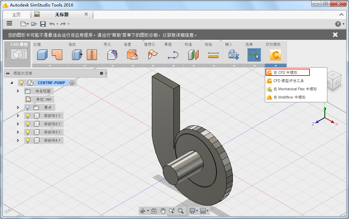Click the orbit tool in navigation bar
This screenshot has height=219, width=349.
click(x=143, y=210)
